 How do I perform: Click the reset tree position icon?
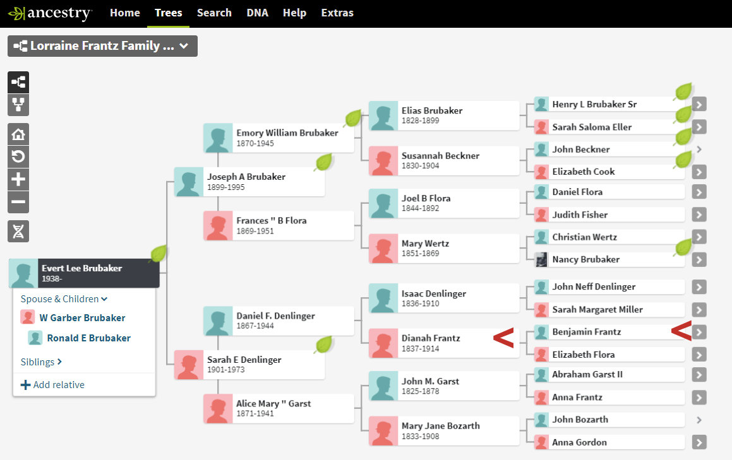click(18, 156)
